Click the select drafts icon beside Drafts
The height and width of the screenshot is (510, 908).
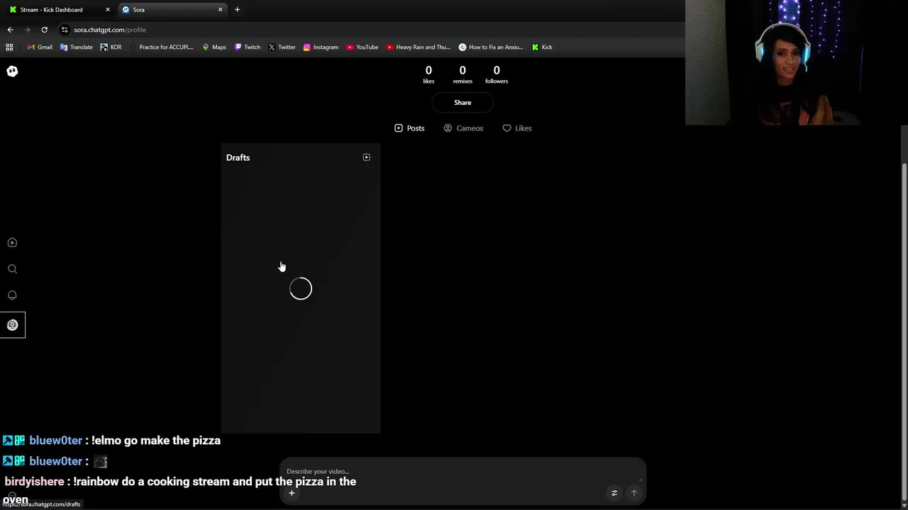[366, 157]
